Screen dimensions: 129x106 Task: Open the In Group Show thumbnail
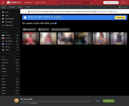click(30, 39)
